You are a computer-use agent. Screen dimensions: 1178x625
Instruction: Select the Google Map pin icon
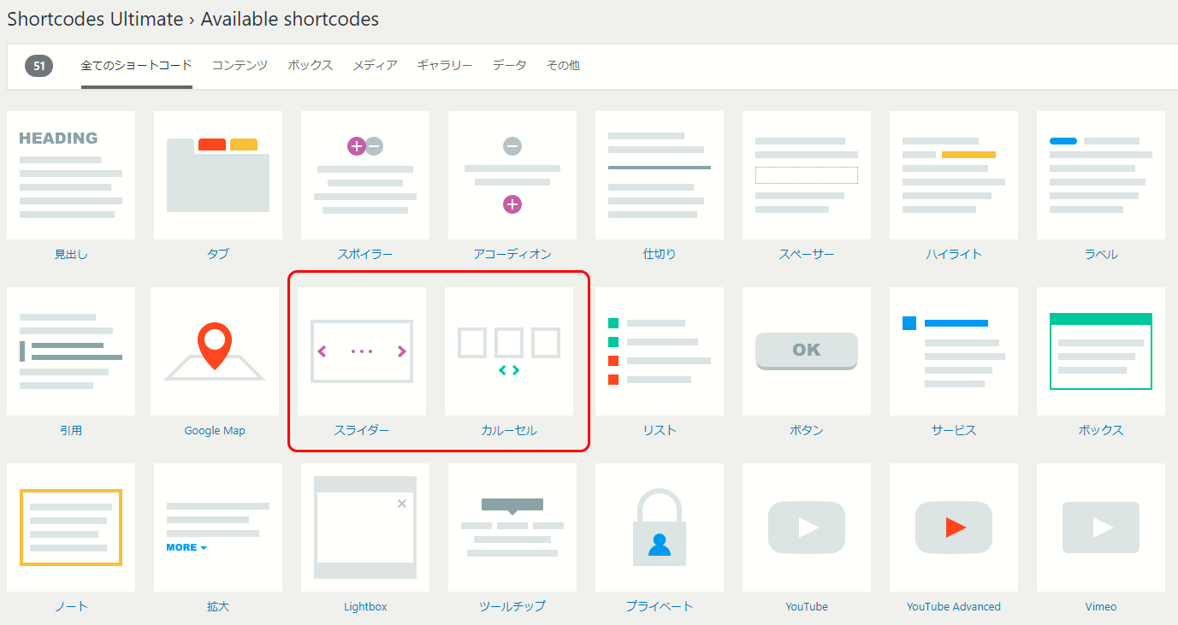(215, 351)
